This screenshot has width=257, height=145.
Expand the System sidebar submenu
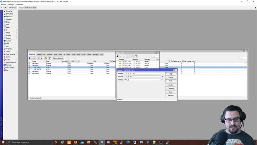click(9, 38)
